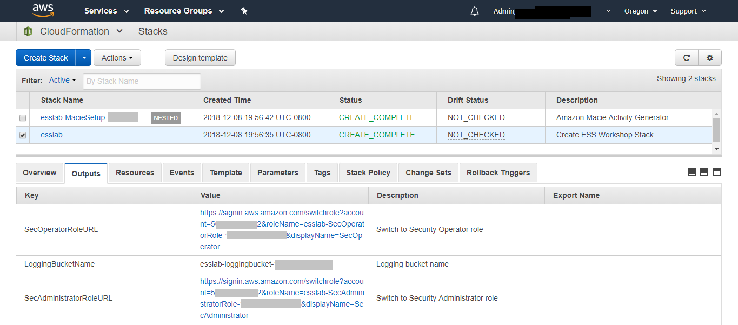Click NOT_CHECKED drift status for esslab row

476,135
